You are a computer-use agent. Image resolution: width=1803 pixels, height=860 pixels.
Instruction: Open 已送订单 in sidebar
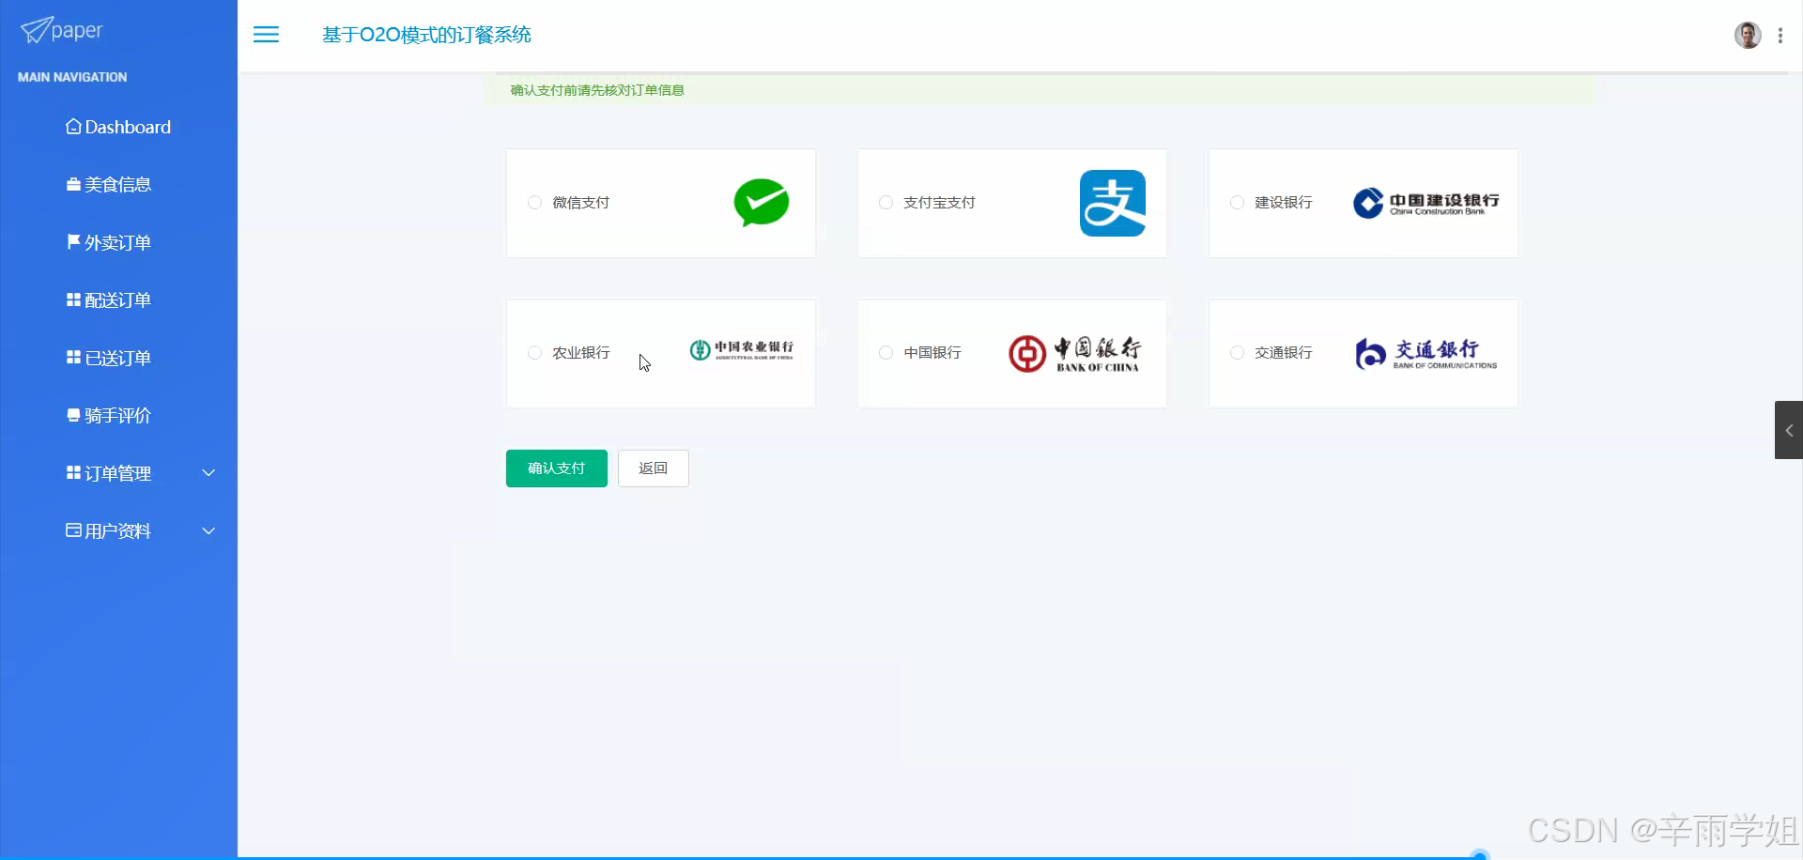(118, 358)
